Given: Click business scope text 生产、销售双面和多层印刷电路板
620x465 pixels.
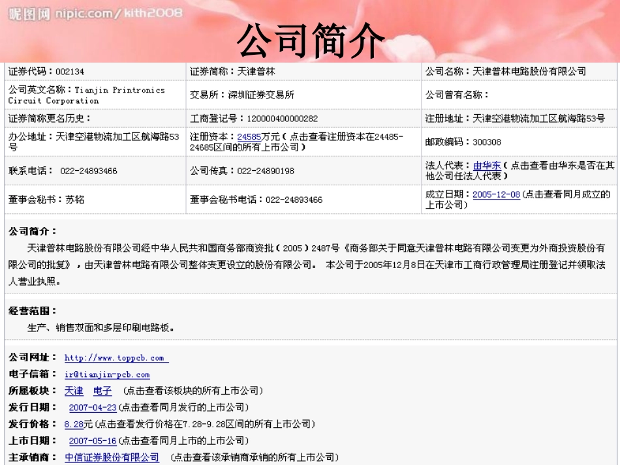Looking at the screenshot, I should pyautogui.click(x=101, y=327).
